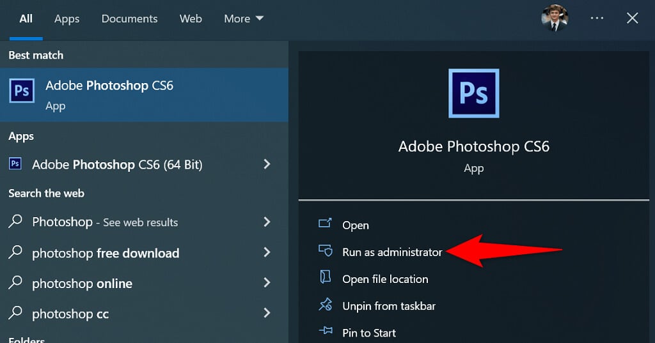This screenshot has height=343, width=655.
Task: Expand the 'photoshop online' suggestion arrow
Action: (x=267, y=283)
